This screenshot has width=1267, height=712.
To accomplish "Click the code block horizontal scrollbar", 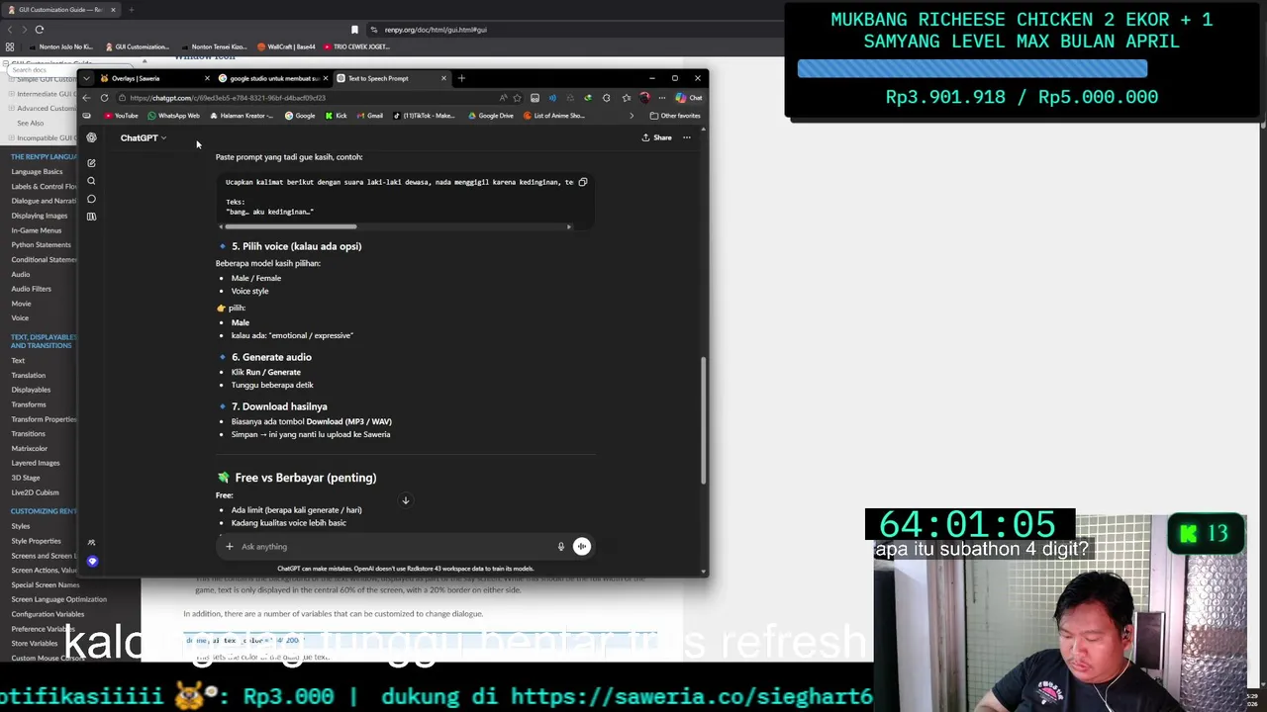I will [290, 226].
